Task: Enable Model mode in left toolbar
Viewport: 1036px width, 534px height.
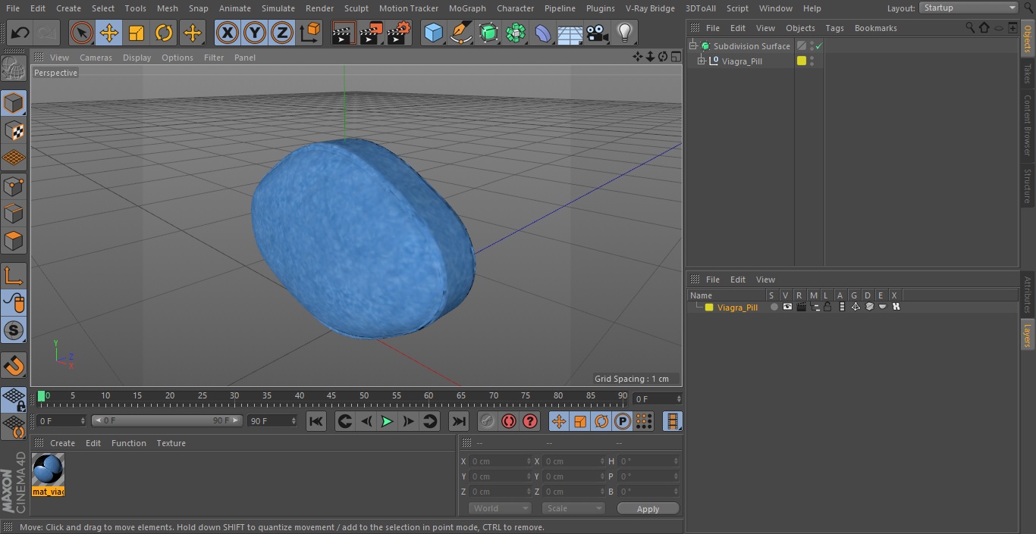Action: pos(14,102)
